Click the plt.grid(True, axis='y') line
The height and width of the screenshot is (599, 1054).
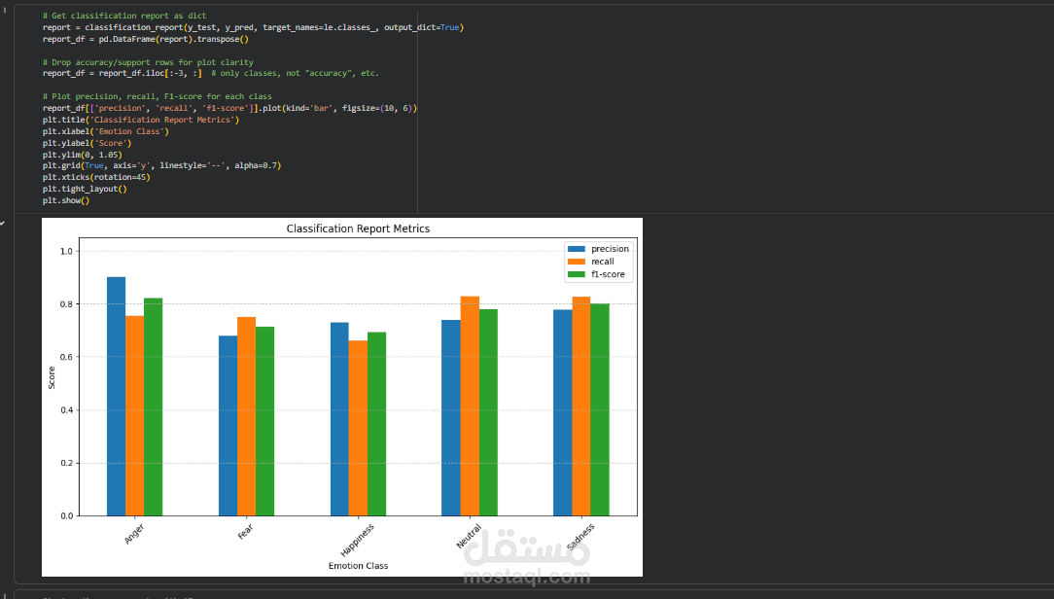coord(161,165)
